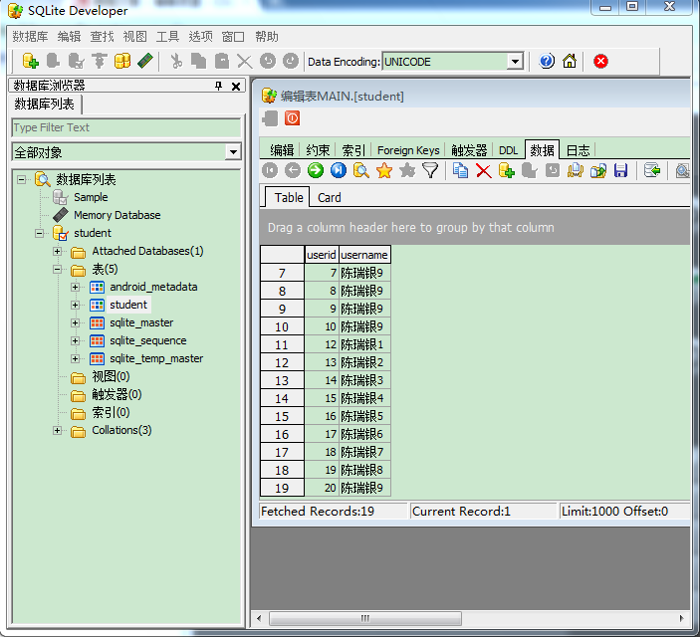Click the username column header
The height and width of the screenshot is (637, 700).
coord(364,255)
